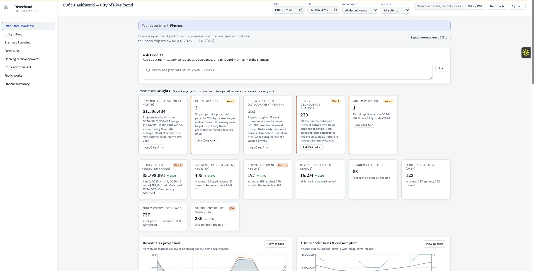
Task: Click the Ask Civic AI text area
Action: [x=287, y=72]
